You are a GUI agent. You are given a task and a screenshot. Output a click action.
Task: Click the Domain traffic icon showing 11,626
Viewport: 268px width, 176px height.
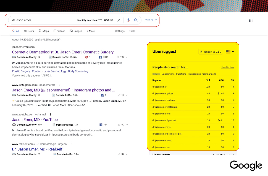click(50, 57)
